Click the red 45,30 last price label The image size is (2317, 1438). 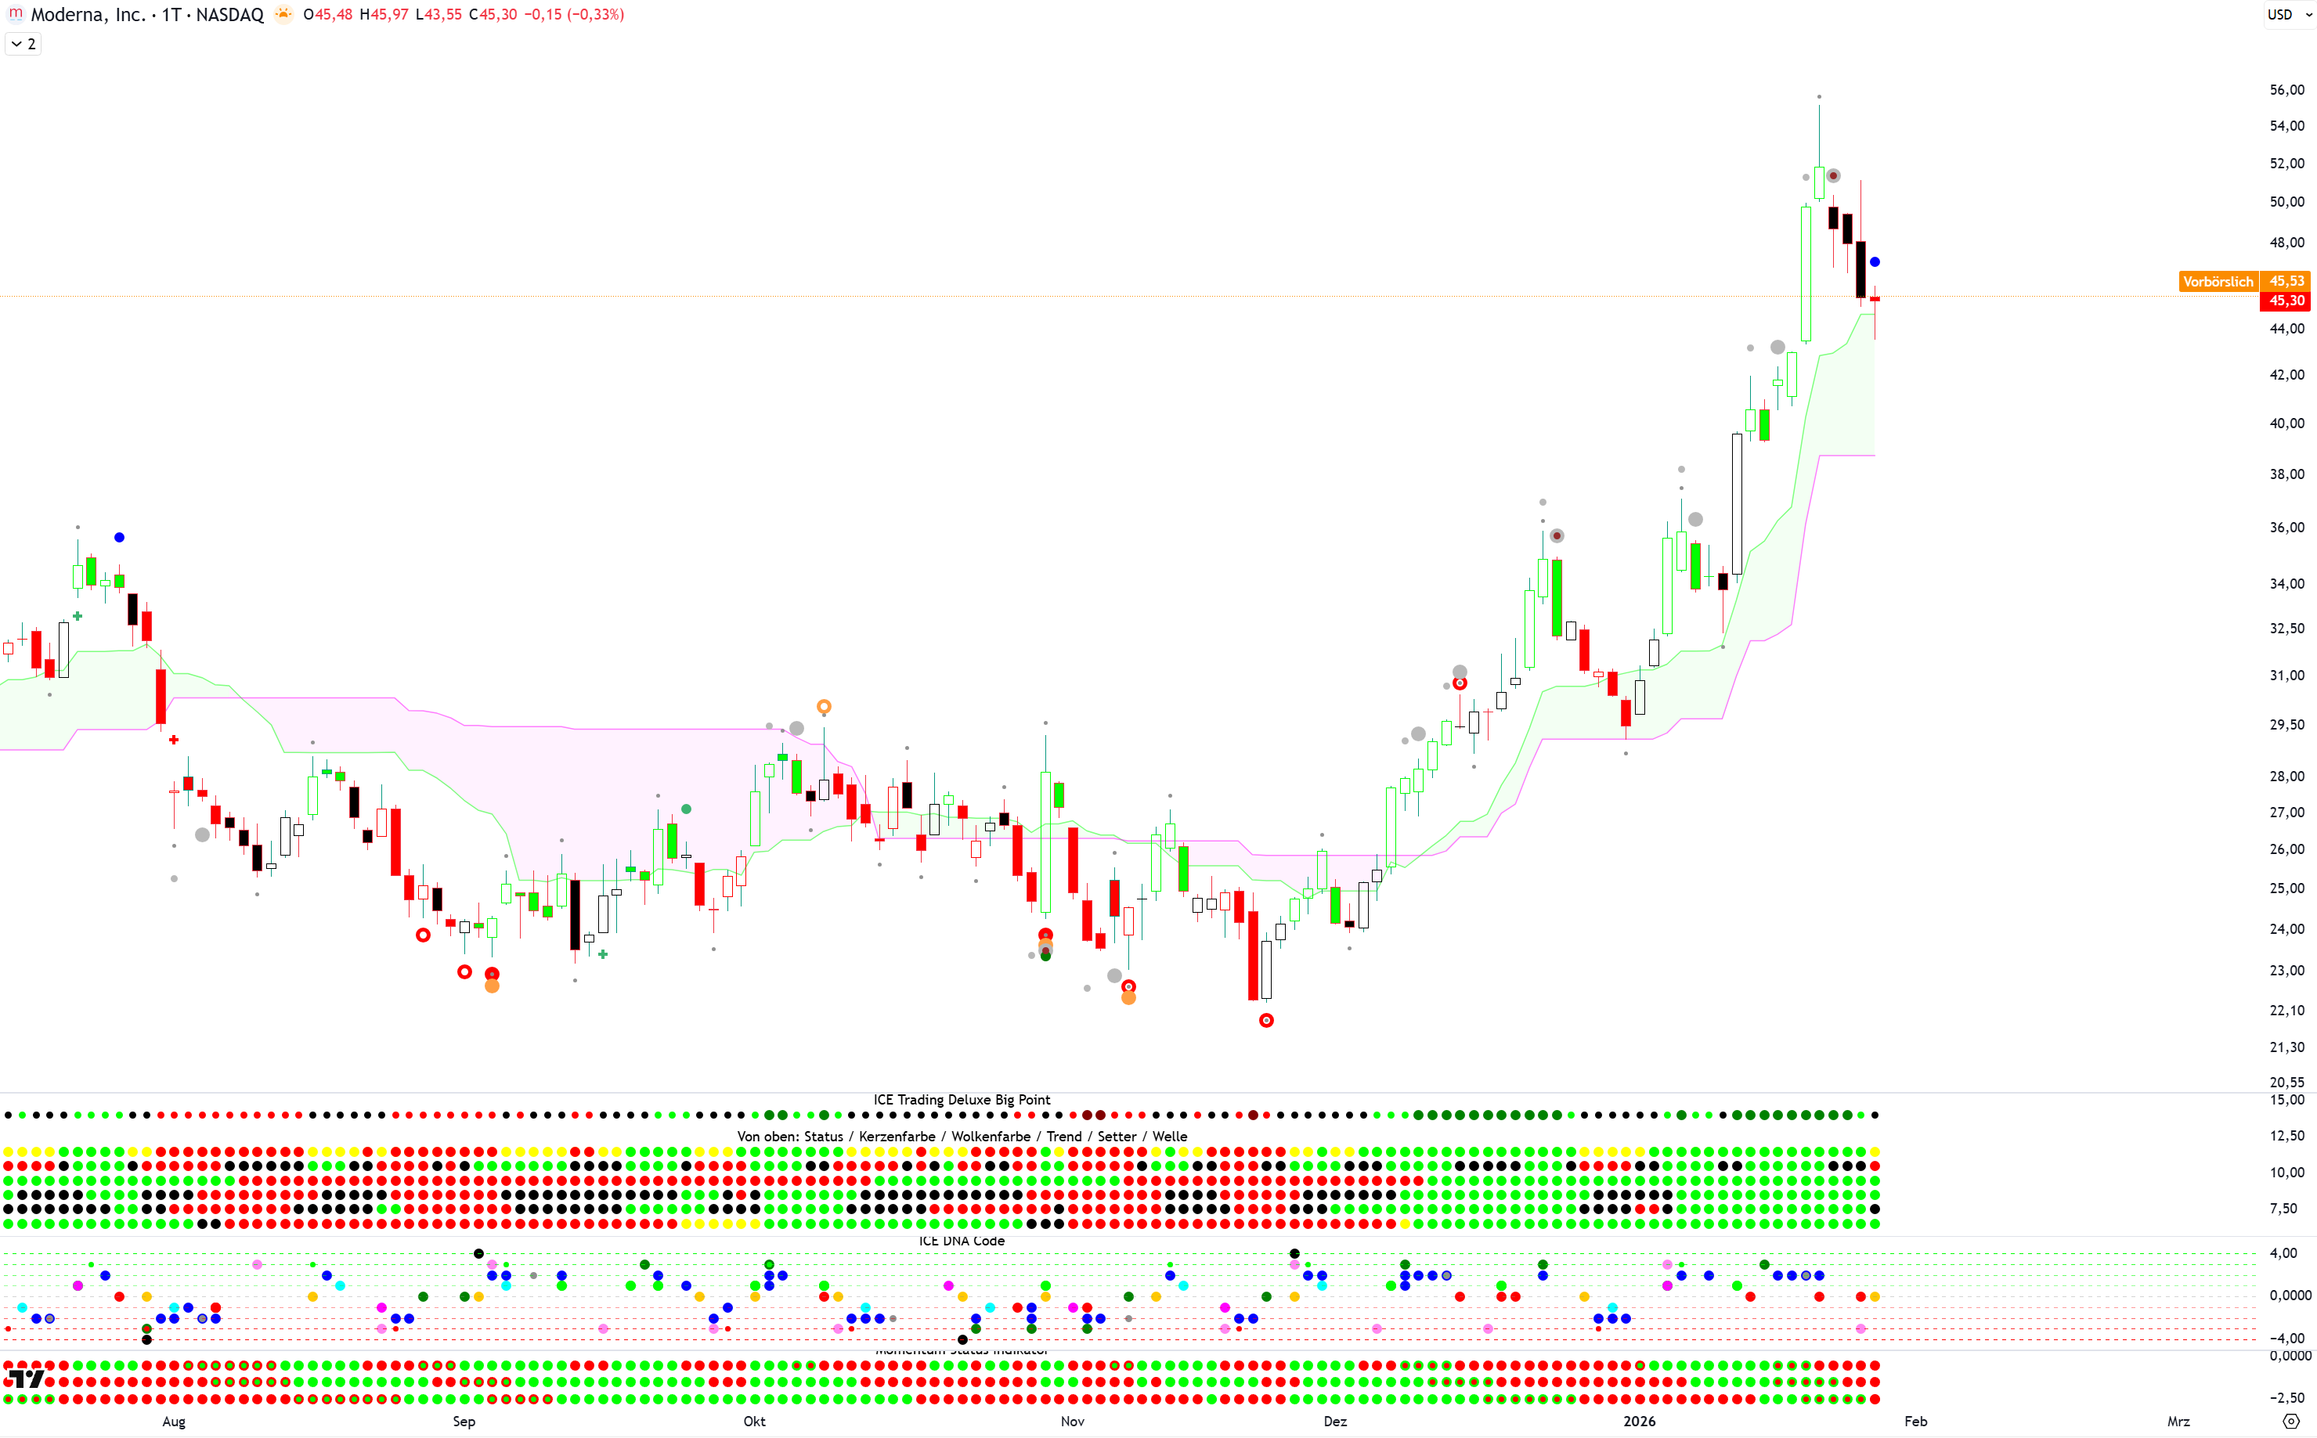2286,301
